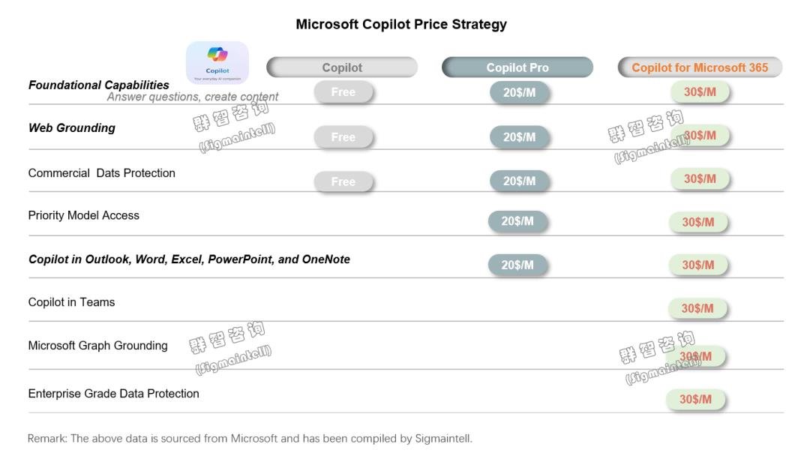This screenshot has height=459, width=810.
Task: Click 30$/M badge for Enterprise Grade Data Protection
Action: coord(695,399)
